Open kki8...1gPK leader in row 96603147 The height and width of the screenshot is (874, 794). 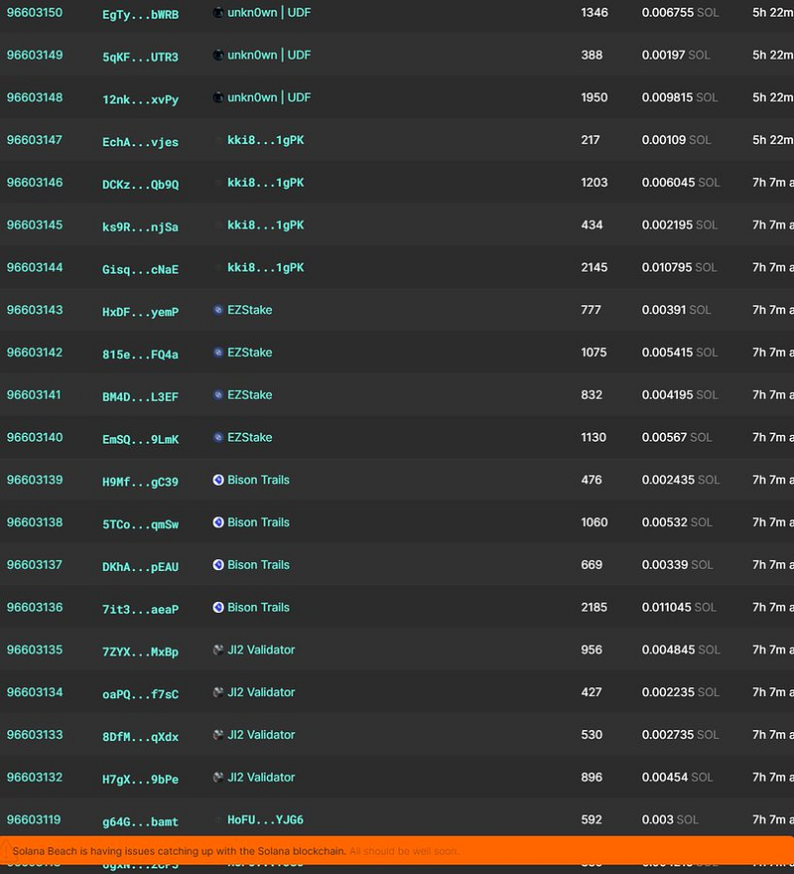point(266,140)
